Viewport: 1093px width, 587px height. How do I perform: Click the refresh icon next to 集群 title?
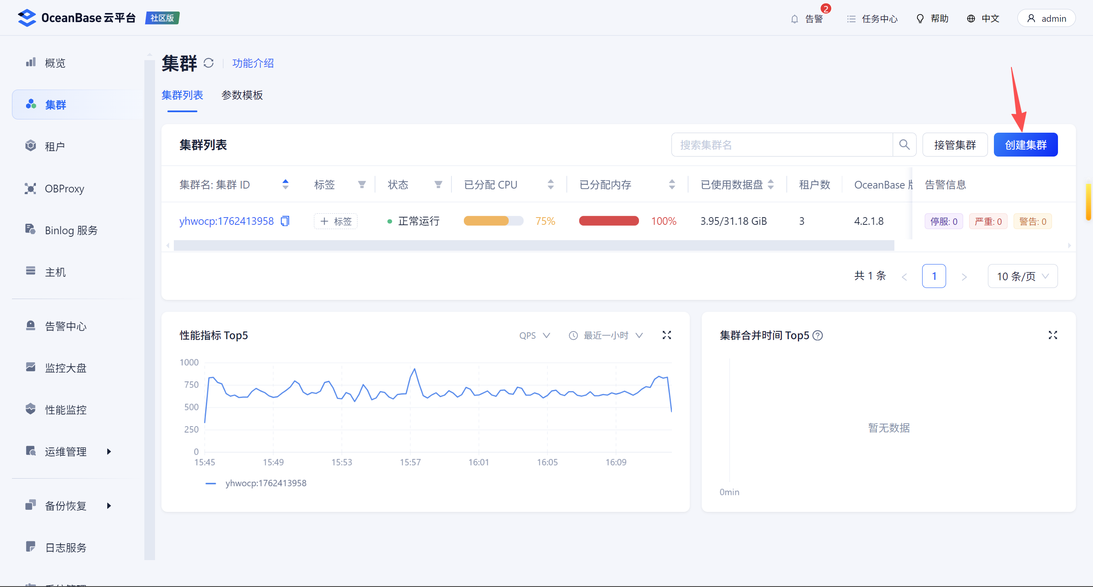coord(208,63)
